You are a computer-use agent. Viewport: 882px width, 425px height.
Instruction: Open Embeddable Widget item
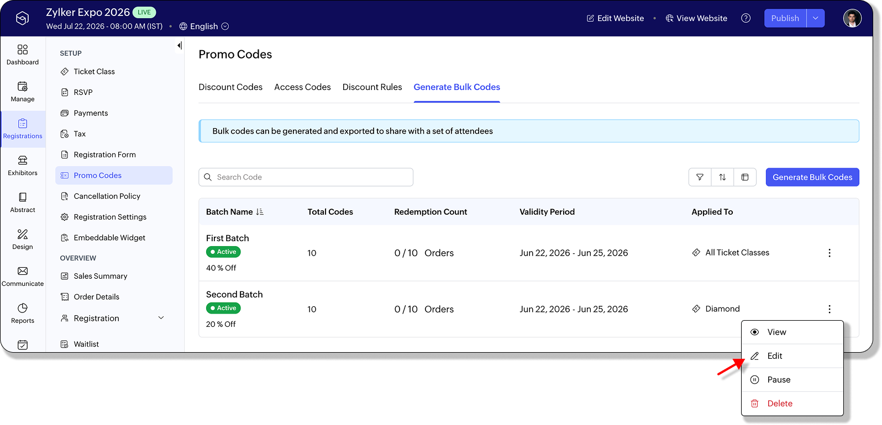[114, 238]
